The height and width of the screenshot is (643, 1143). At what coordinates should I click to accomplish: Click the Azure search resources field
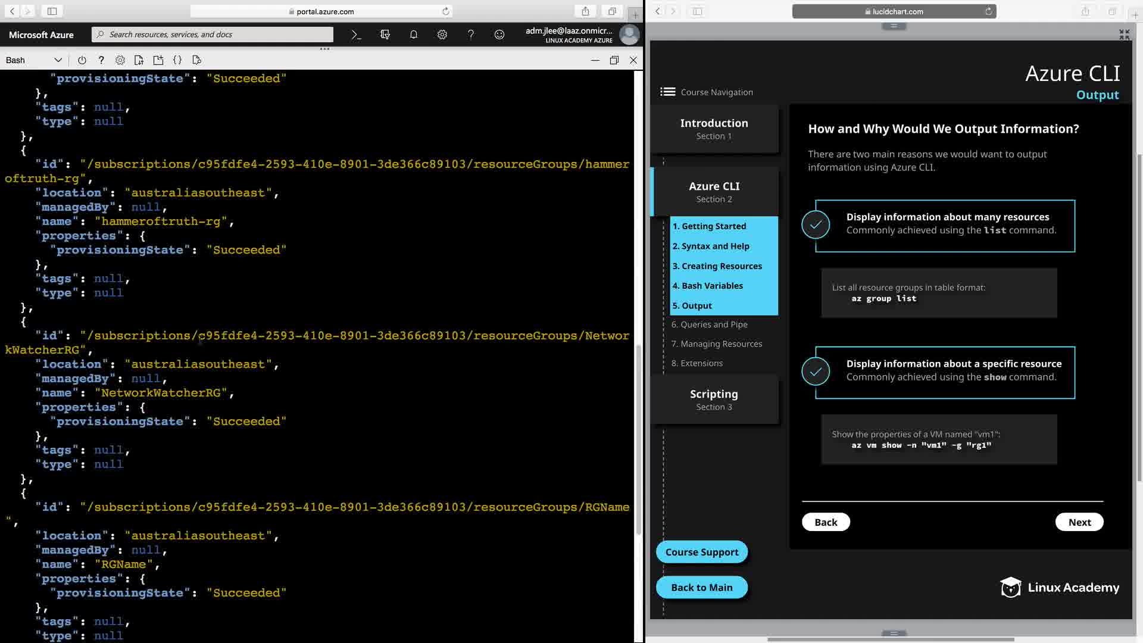click(x=214, y=35)
